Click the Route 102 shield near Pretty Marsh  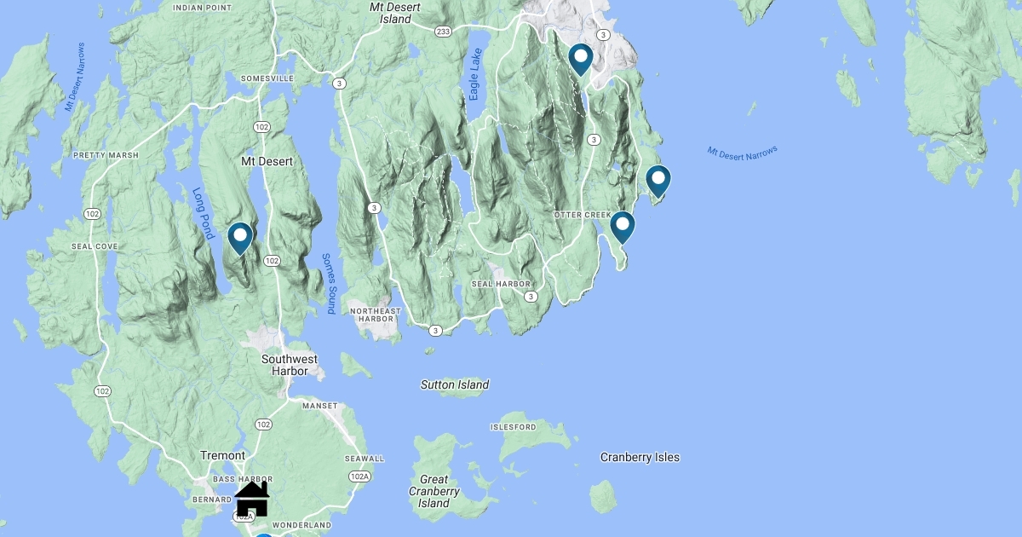(x=93, y=212)
